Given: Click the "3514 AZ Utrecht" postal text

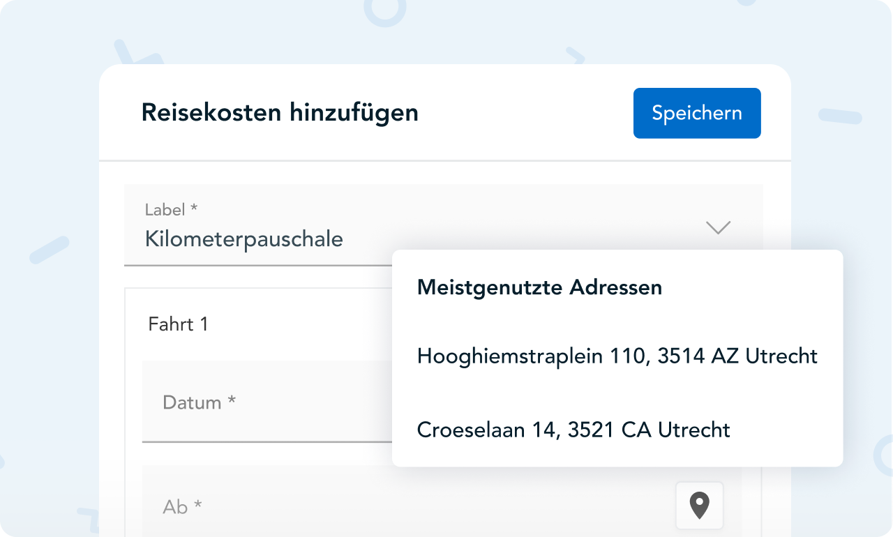Looking at the screenshot, I should pos(737,356).
